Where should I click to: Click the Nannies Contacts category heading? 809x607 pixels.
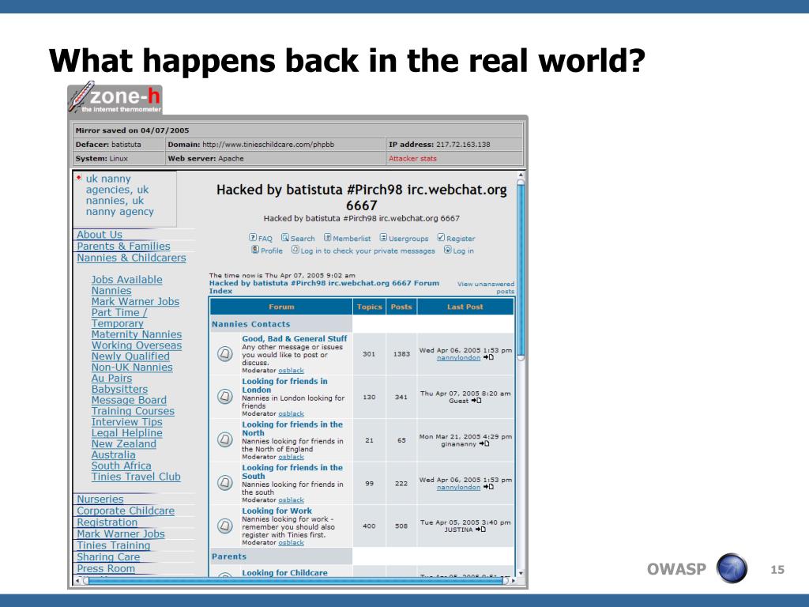point(250,324)
